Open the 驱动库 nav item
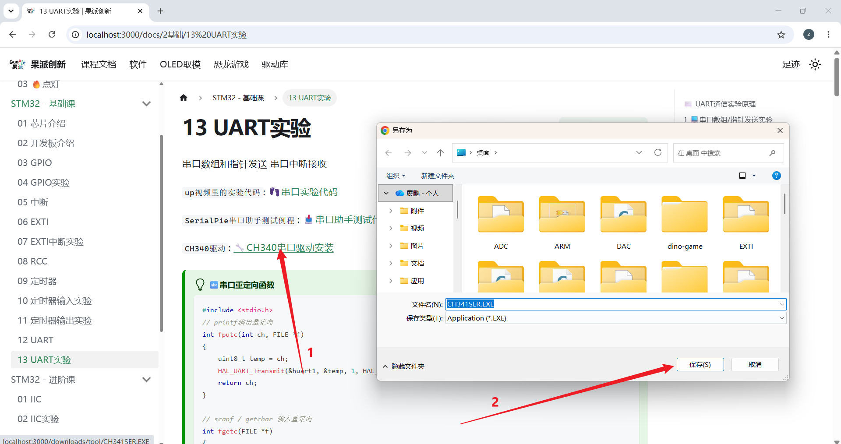 pyautogui.click(x=275, y=64)
